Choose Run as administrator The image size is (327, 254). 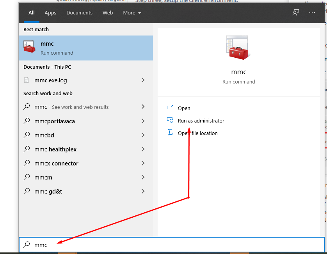(x=201, y=121)
